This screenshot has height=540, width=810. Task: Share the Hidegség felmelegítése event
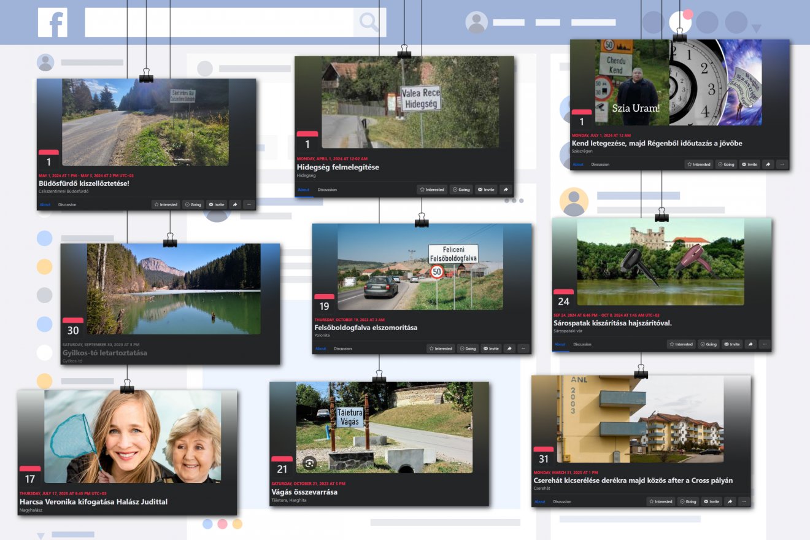coord(506,190)
